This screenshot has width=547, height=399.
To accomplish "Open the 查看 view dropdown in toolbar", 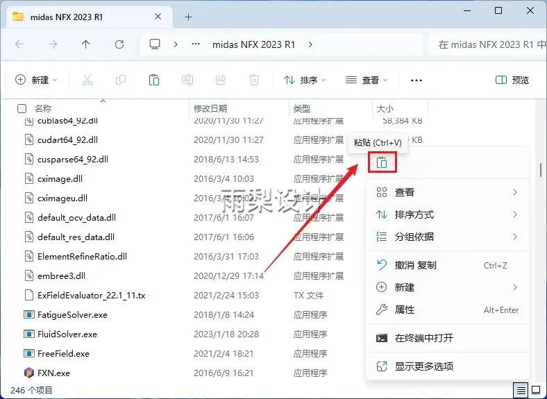I will (x=367, y=80).
